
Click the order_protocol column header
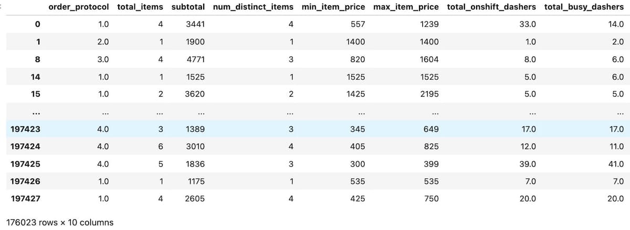[79, 7]
